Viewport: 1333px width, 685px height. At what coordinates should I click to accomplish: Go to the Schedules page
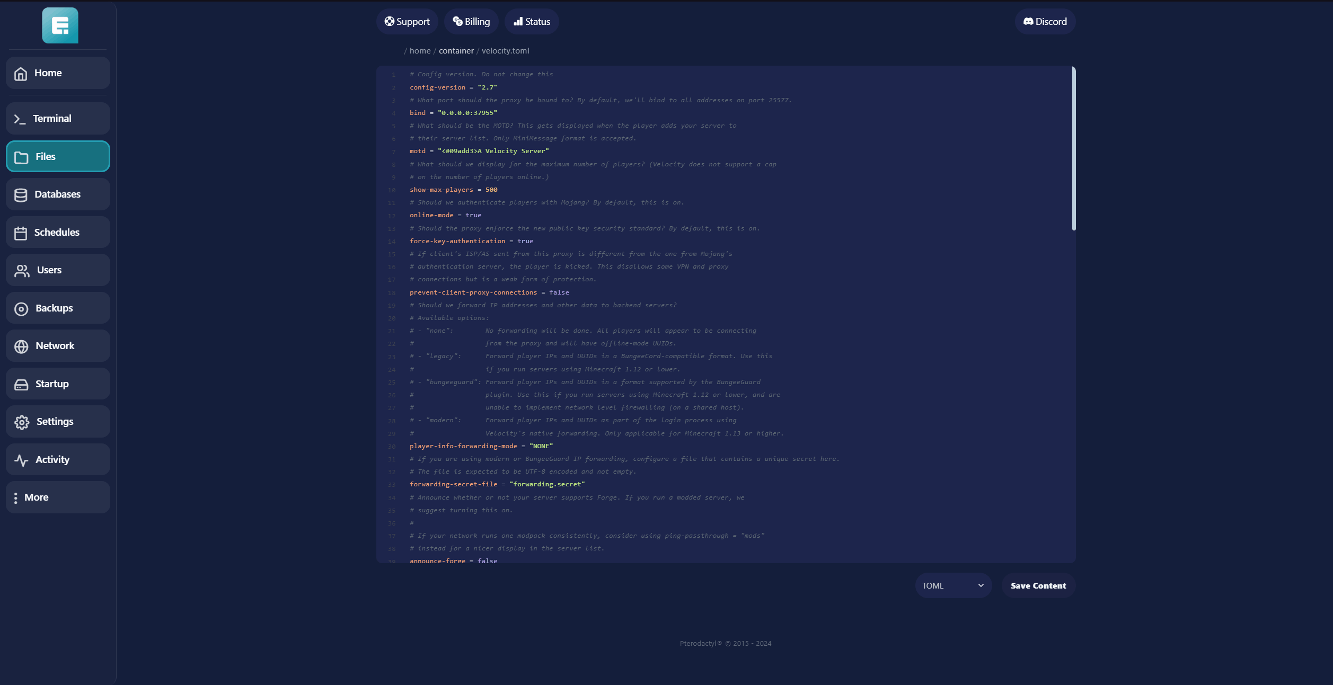pos(58,233)
